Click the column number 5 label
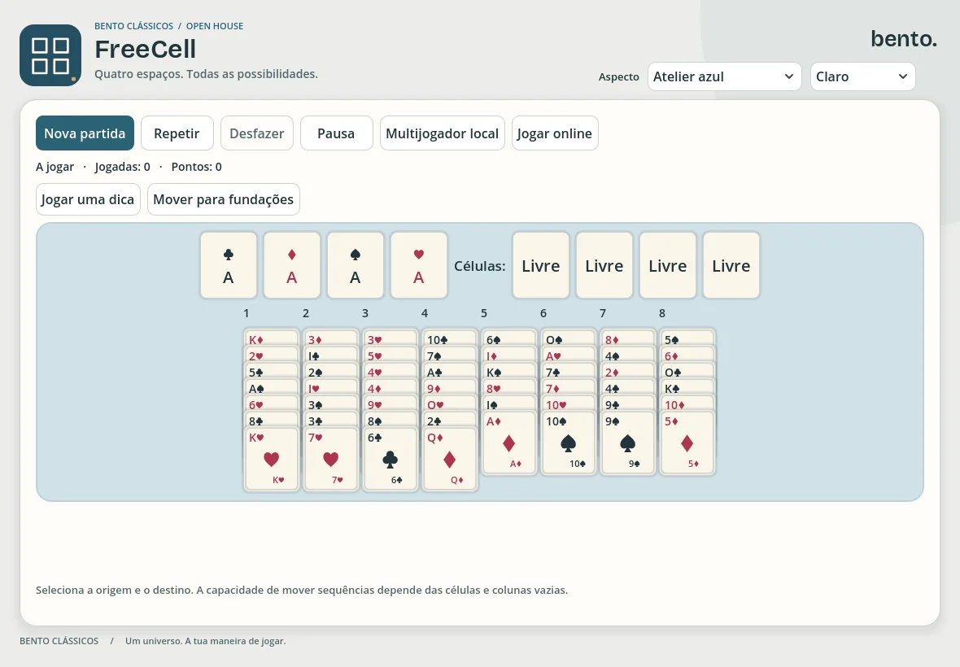 (484, 312)
